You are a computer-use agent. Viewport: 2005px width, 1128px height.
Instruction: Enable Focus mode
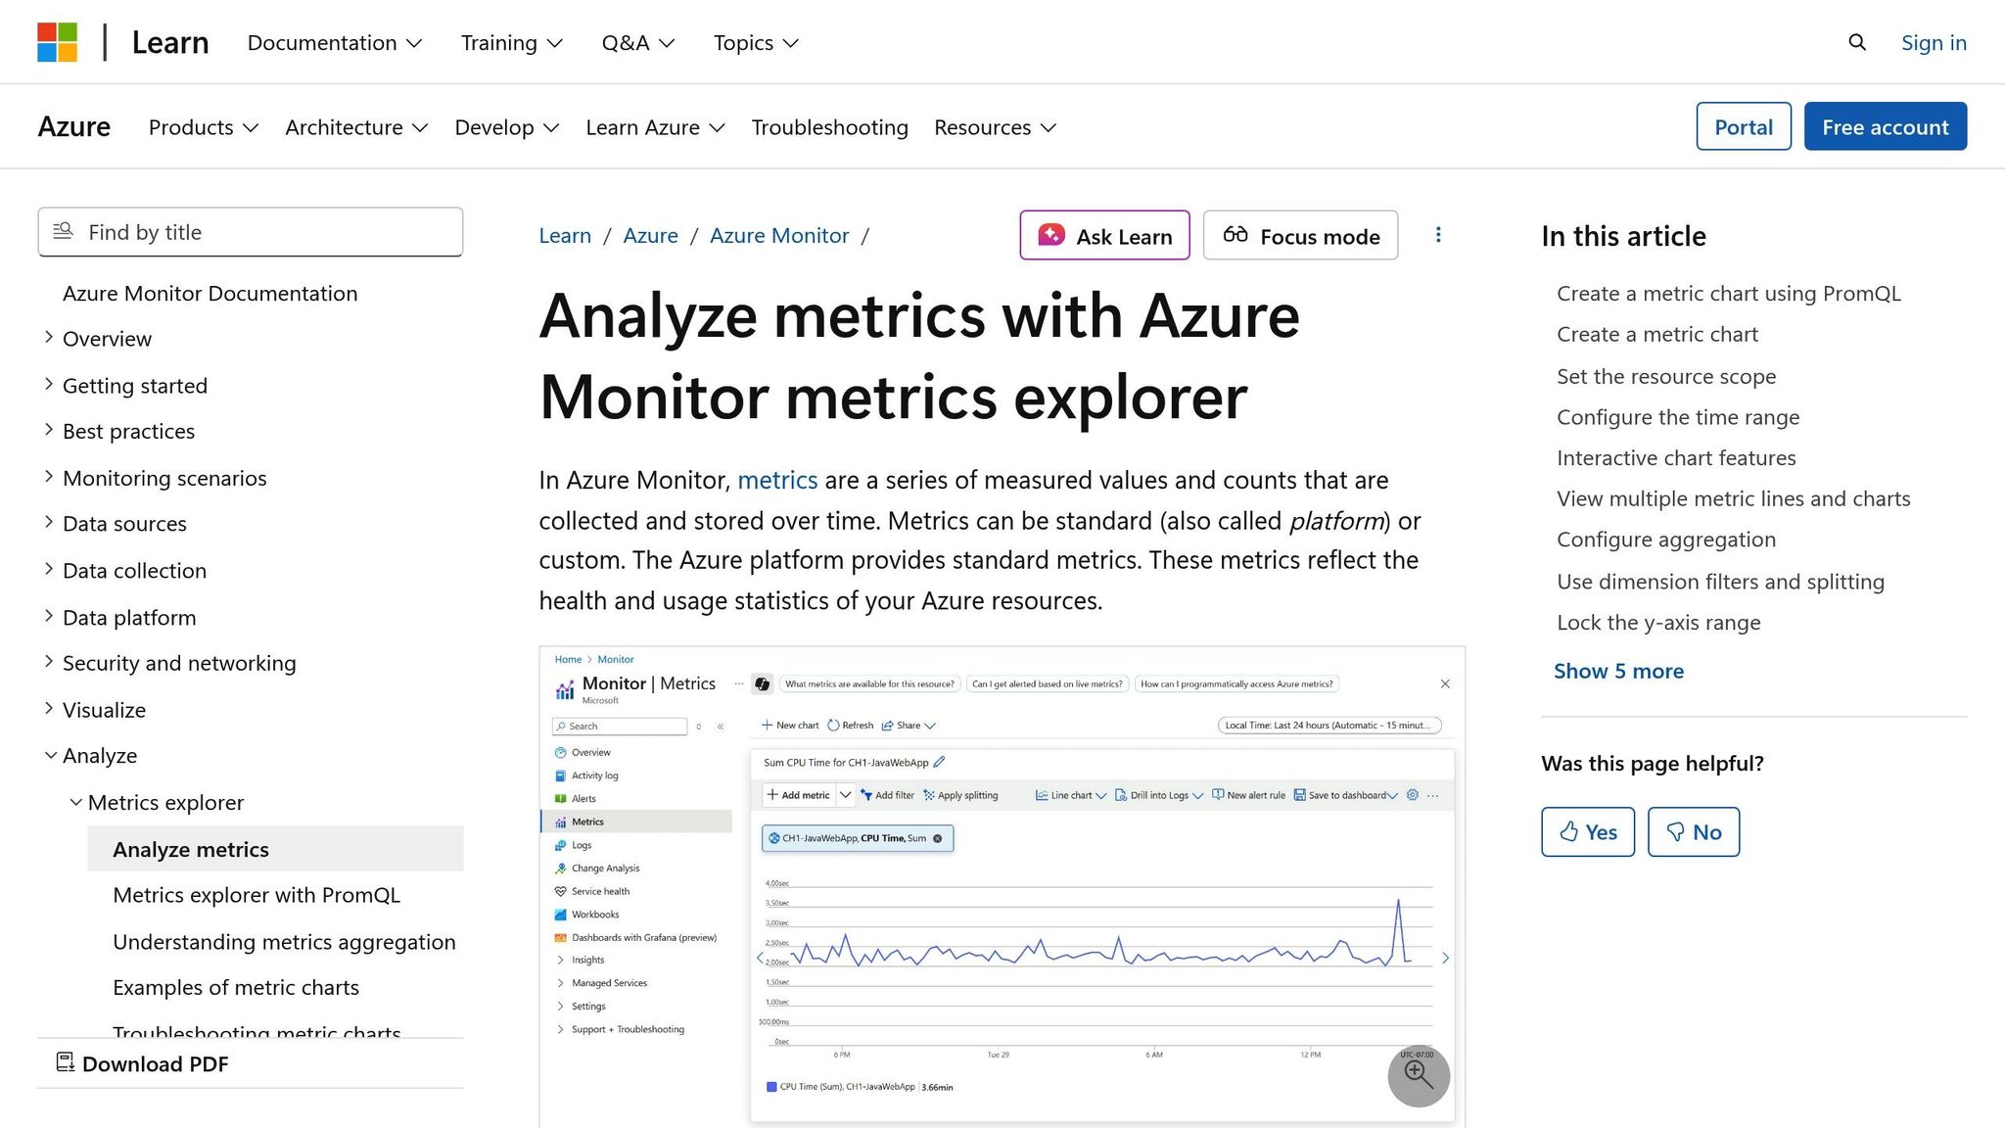coord(1300,235)
